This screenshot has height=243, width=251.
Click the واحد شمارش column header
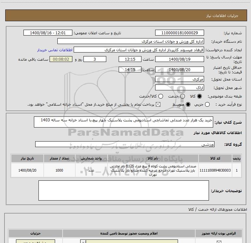(91, 158)
